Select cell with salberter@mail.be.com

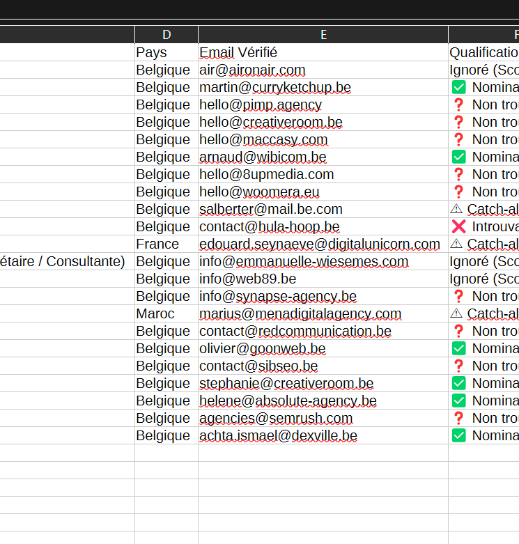[323, 209]
